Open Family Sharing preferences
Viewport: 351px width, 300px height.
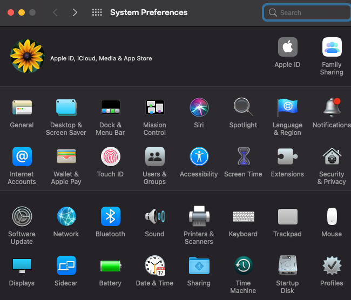(332, 47)
